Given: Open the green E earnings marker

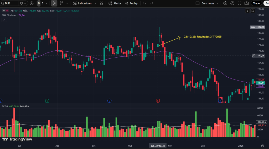Looking at the screenshot, I should point(47,101).
